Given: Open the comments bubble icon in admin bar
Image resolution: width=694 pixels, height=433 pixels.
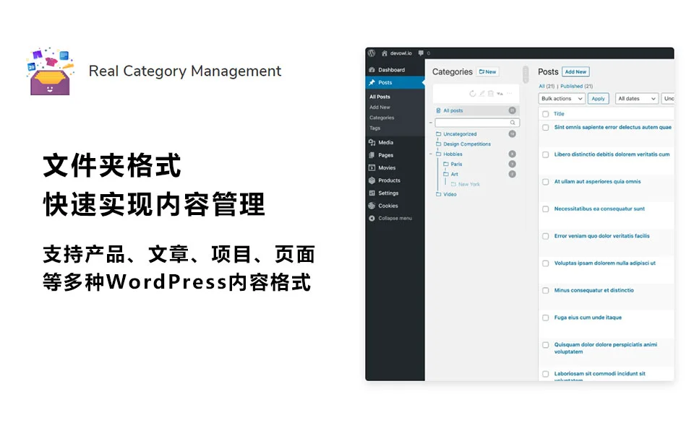Looking at the screenshot, I should (421, 53).
